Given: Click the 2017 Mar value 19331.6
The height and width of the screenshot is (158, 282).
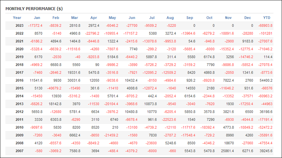Looking at the screenshot, I should pos(74,72).
